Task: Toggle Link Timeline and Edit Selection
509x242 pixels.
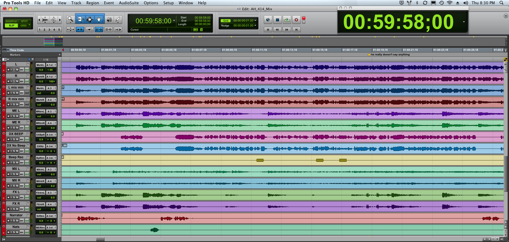Action: point(99,29)
